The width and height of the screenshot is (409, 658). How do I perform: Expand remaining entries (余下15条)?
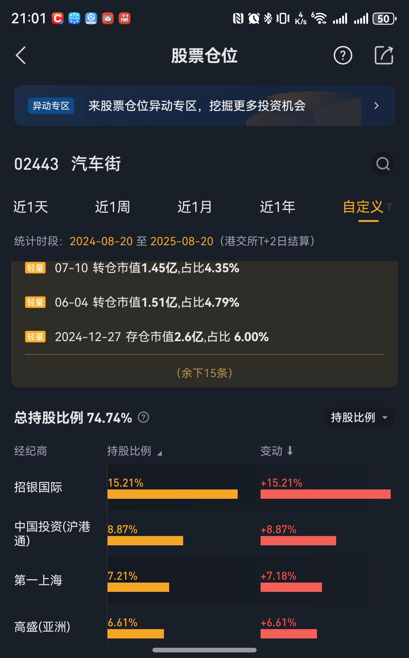pos(205,373)
